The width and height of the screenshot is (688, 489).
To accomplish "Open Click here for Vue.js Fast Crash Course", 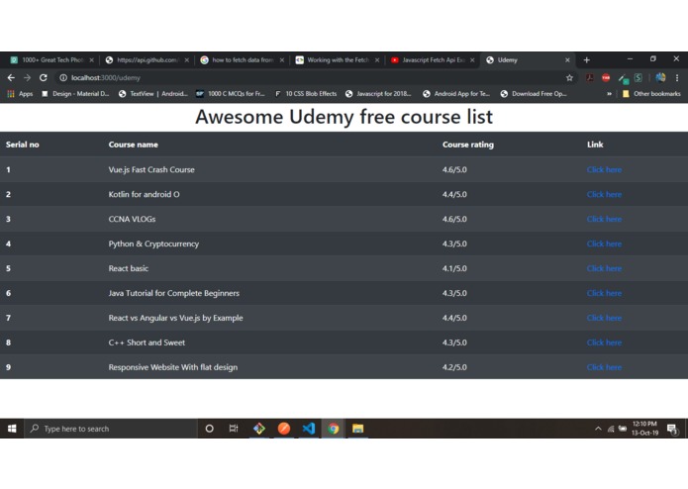I will coord(604,169).
